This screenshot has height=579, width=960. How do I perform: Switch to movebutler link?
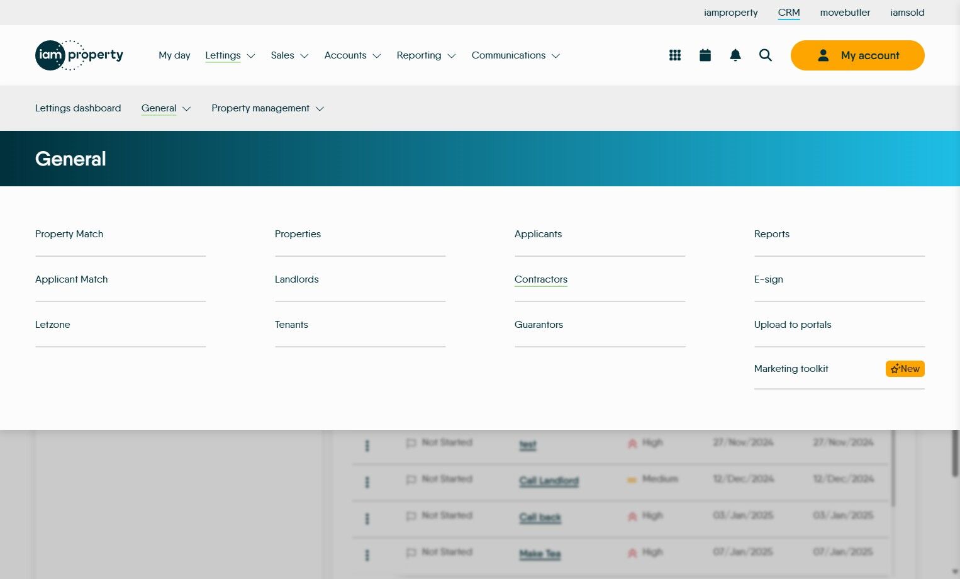pos(845,13)
